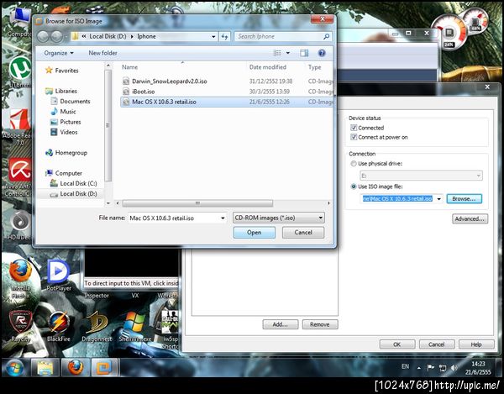Select Darwin_SnowLeopardv2.0.iso file
Image resolution: width=504 pixels, height=394 pixels.
[x=227, y=81]
